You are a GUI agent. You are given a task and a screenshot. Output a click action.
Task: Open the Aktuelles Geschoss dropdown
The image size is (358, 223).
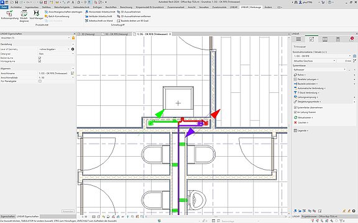point(314,61)
